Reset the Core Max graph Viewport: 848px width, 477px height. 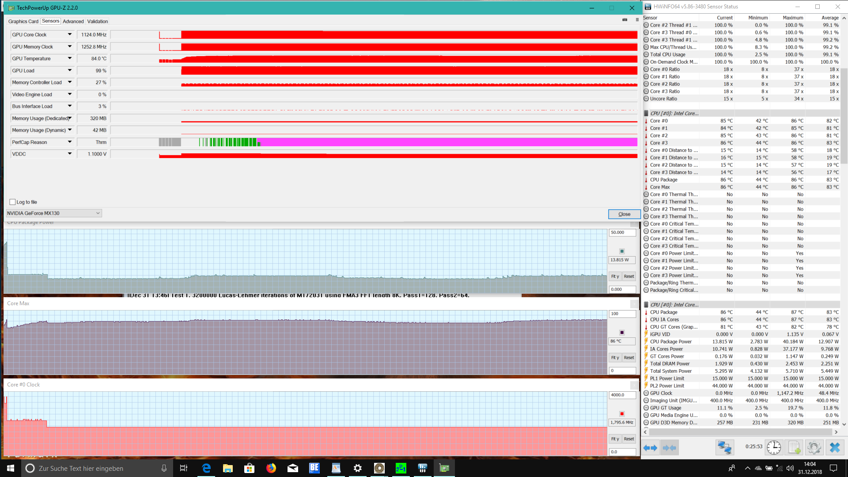point(629,357)
